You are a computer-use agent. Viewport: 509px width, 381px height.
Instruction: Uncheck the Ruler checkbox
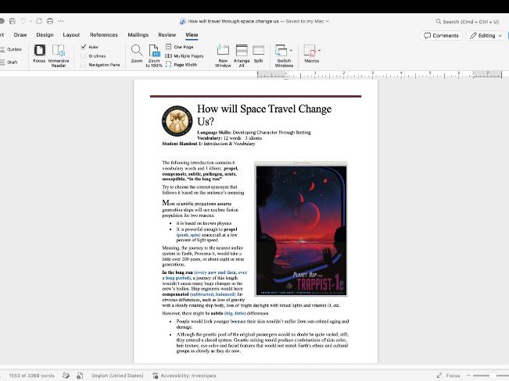pos(84,47)
